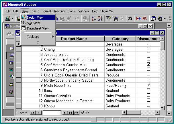Click the Category column header

coord(120,39)
